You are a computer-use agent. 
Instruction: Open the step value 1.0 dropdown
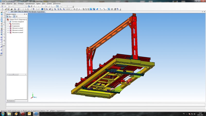[x=9, y=6]
